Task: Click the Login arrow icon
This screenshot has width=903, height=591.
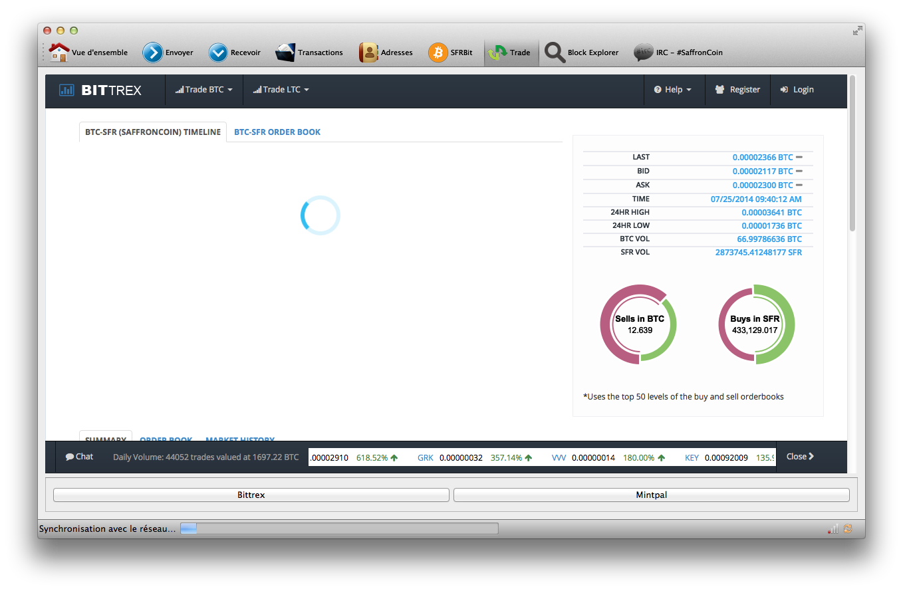Action: [784, 90]
